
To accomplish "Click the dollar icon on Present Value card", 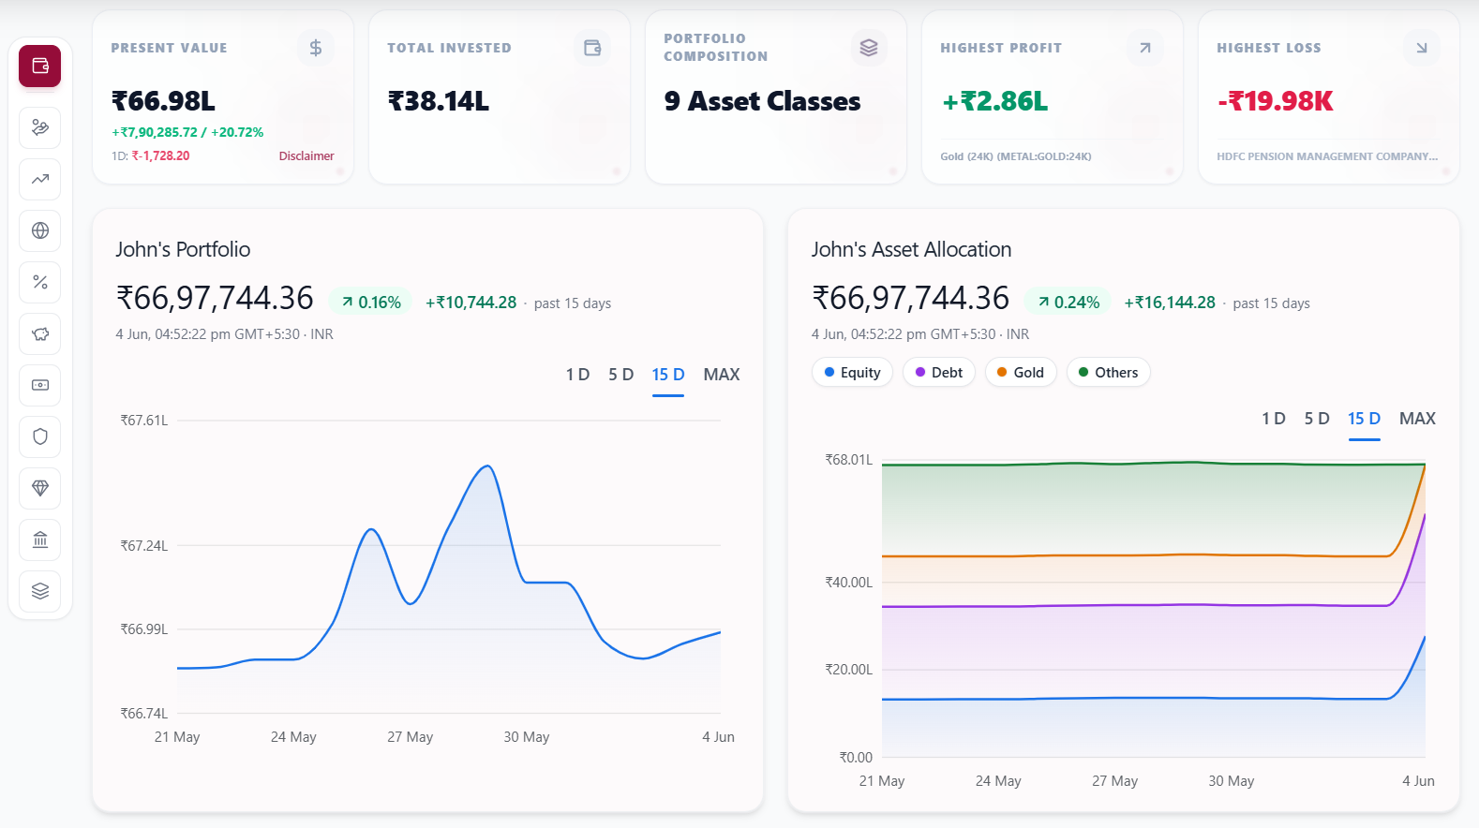I will (316, 48).
